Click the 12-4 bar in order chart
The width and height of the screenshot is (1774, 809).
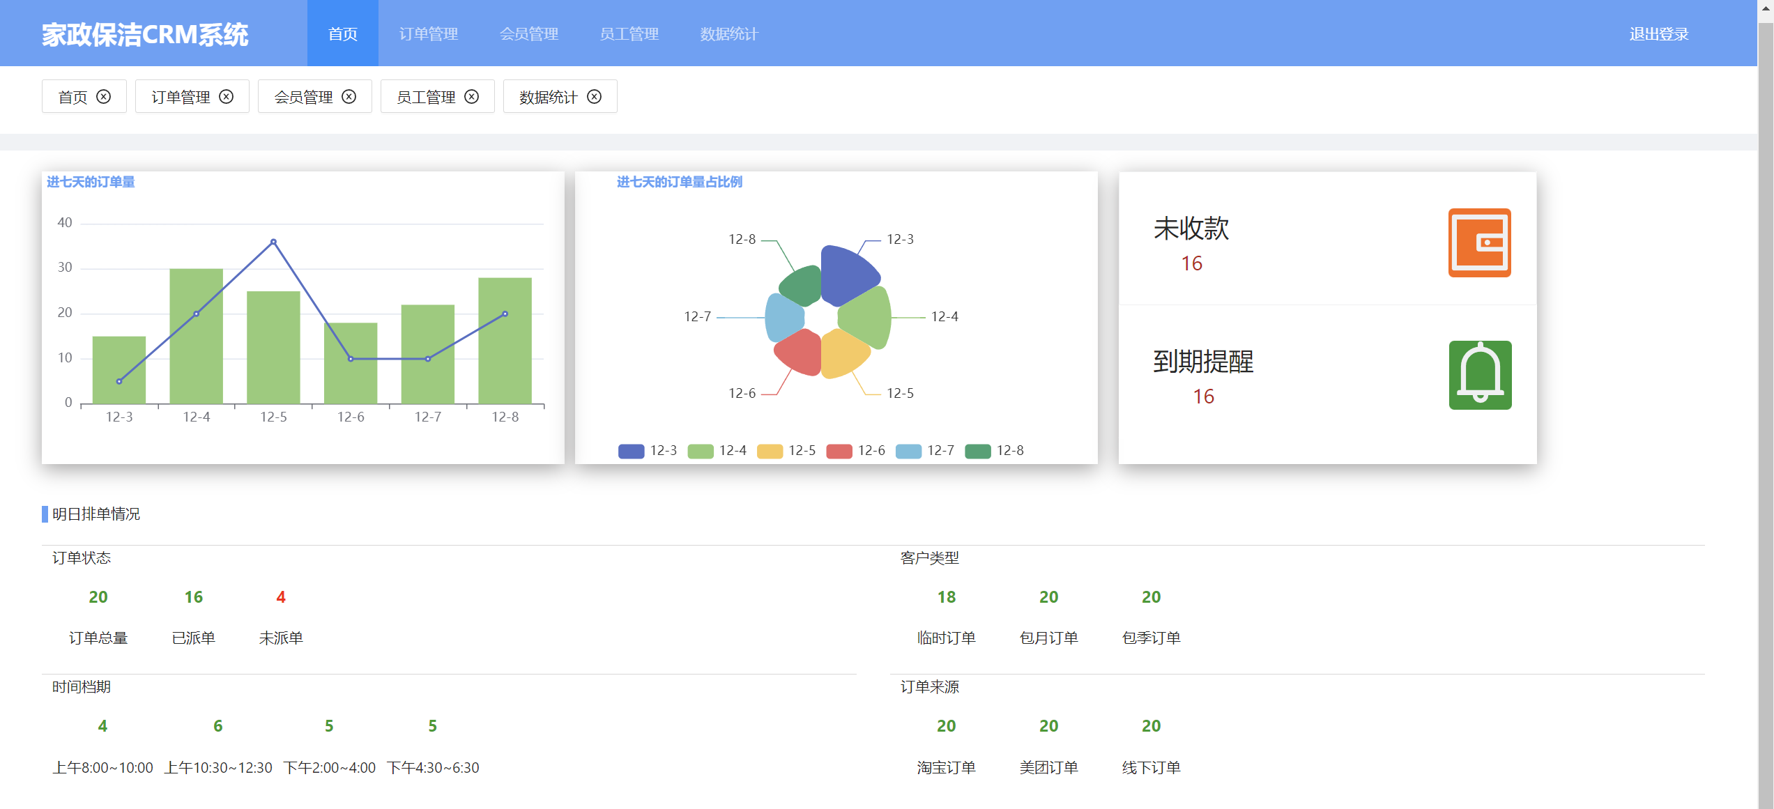pos(196,336)
